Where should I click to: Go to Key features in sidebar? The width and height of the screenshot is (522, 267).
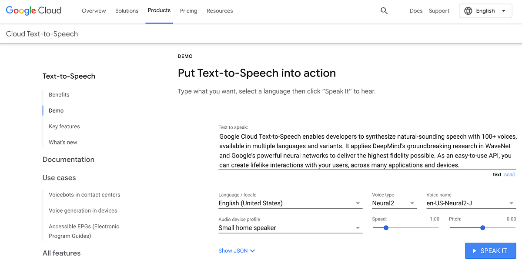[64, 127]
